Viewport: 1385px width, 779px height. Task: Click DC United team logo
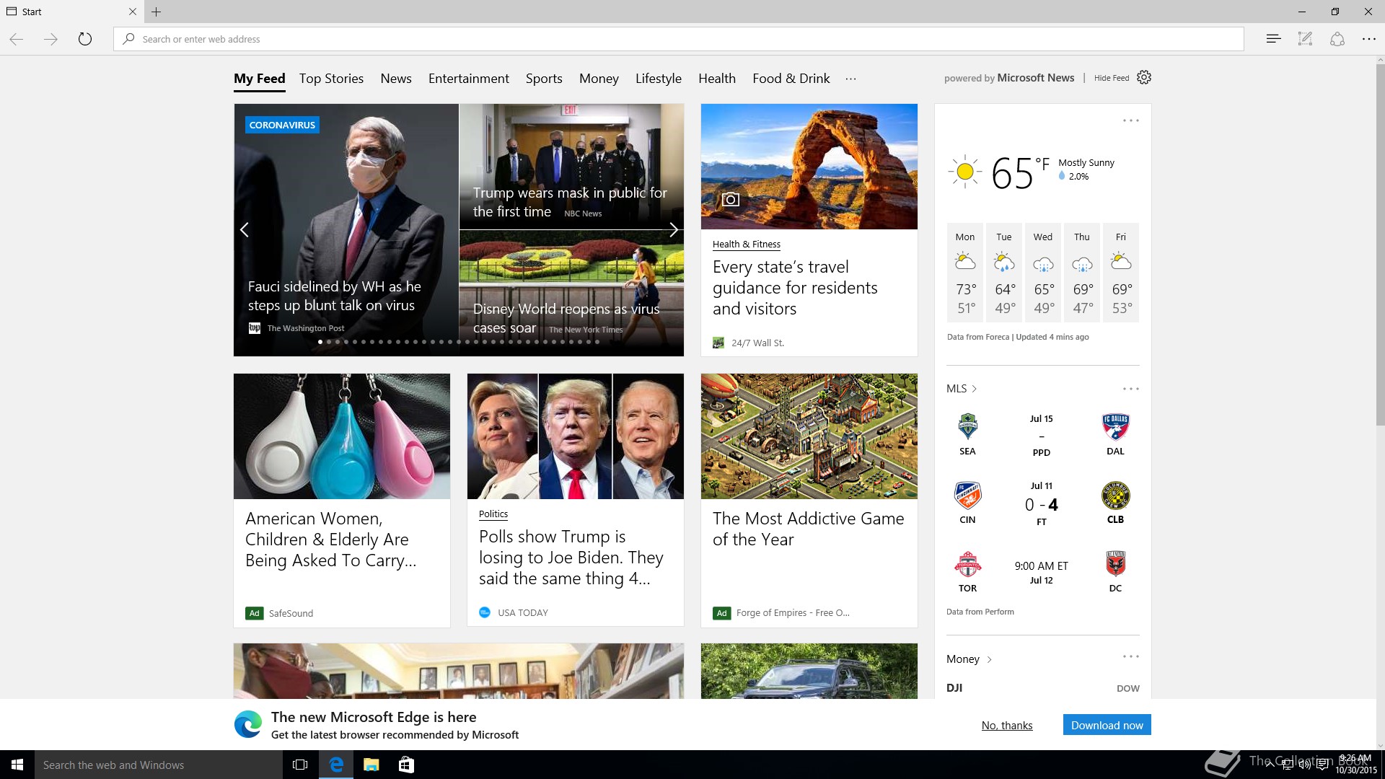1115,564
